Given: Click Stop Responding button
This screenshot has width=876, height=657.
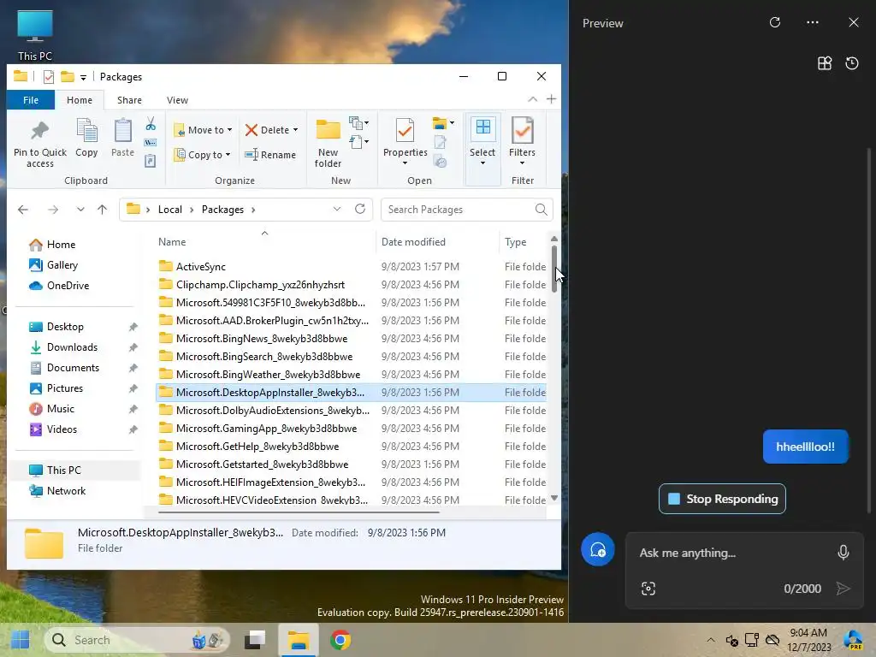Looking at the screenshot, I should pyautogui.click(x=722, y=499).
